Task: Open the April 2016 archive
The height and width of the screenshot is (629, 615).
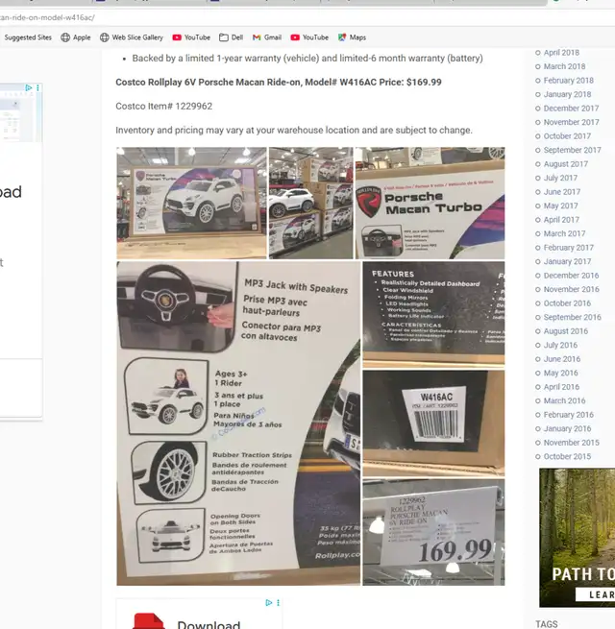Action: pos(561,387)
